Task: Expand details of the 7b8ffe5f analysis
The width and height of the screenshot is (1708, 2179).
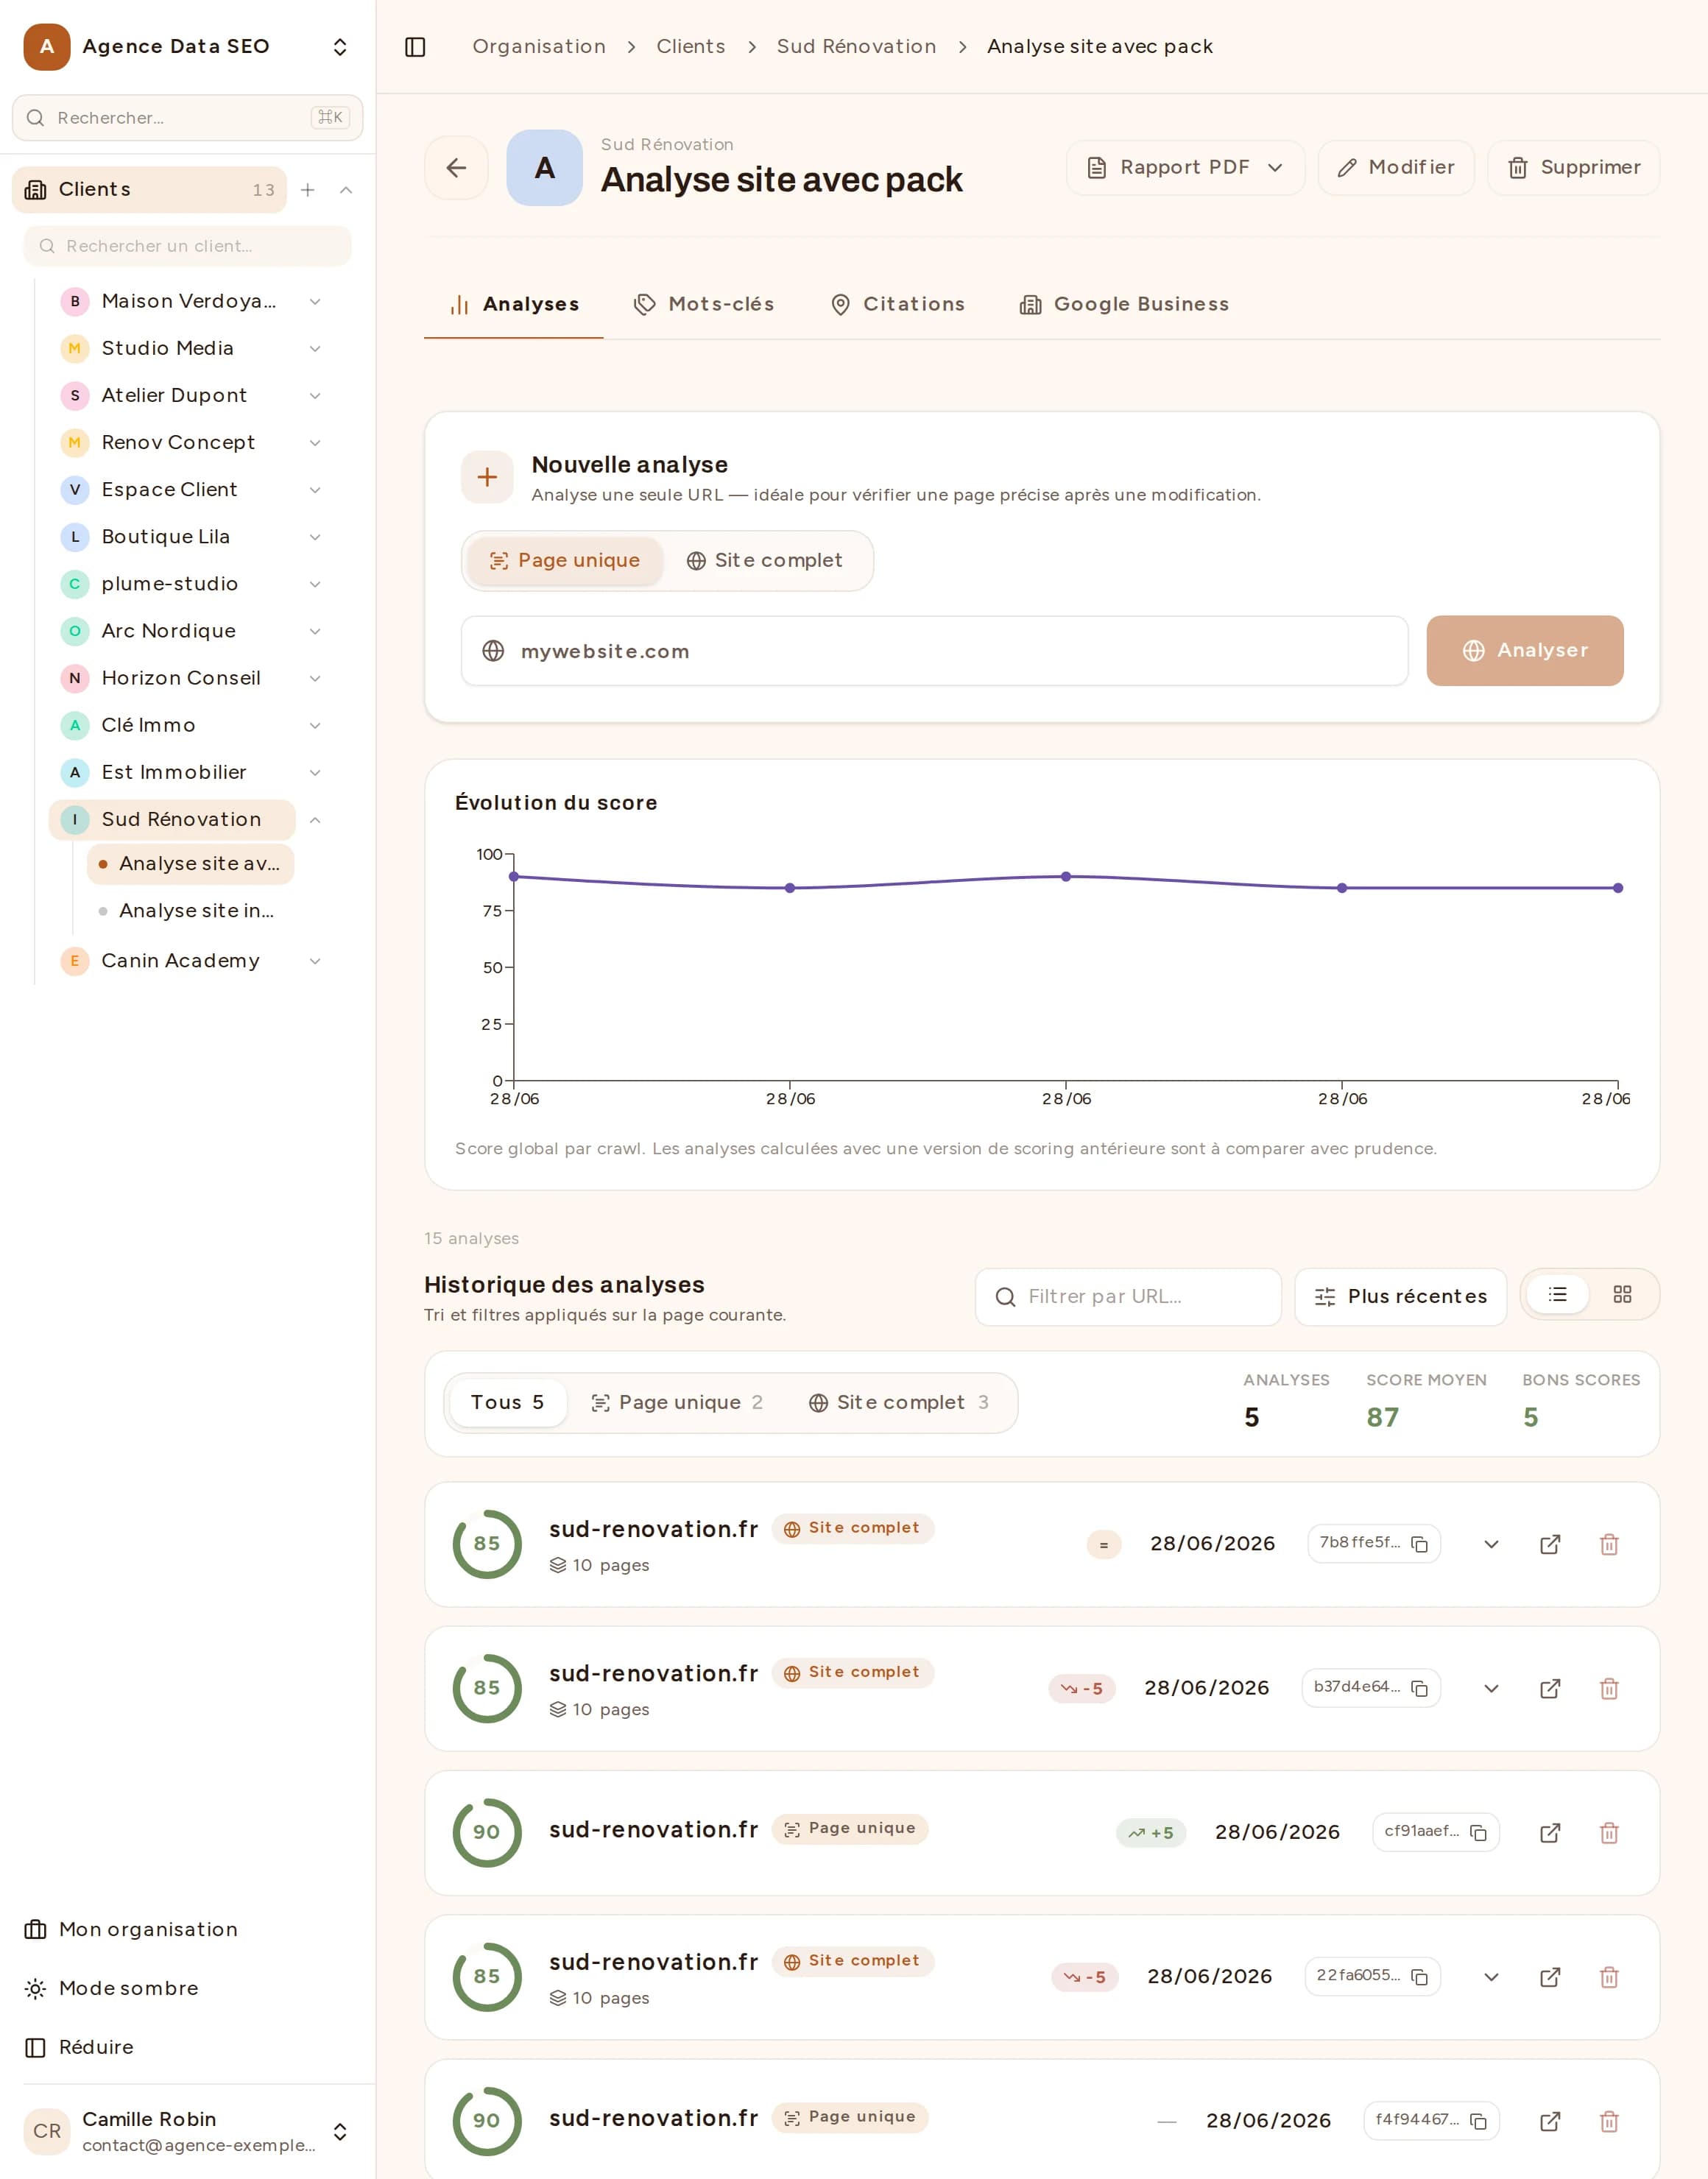Action: pyautogui.click(x=1491, y=1544)
